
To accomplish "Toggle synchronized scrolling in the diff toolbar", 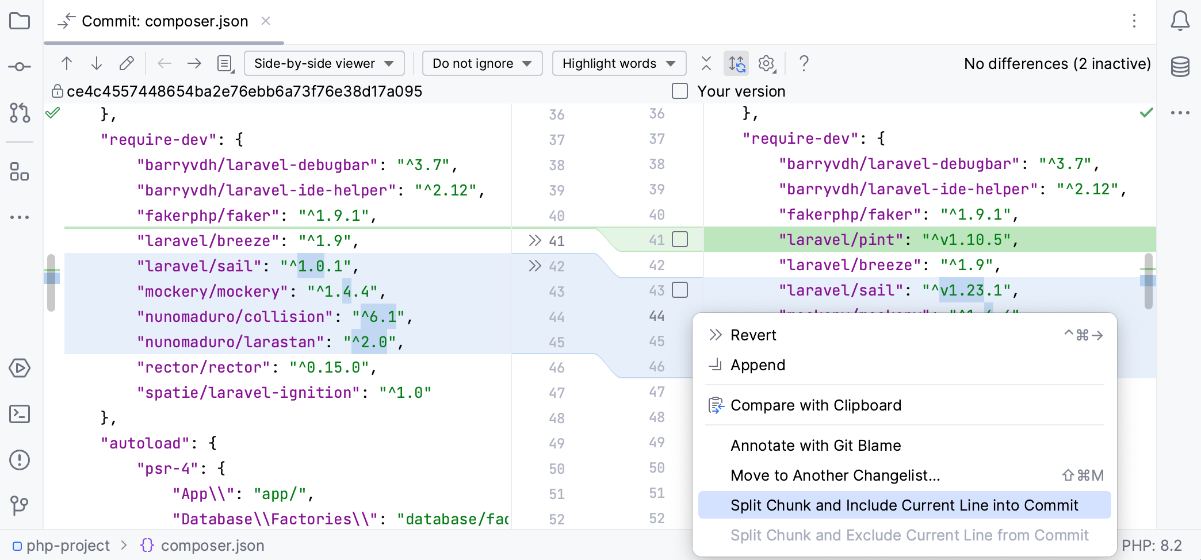I will [736, 63].
